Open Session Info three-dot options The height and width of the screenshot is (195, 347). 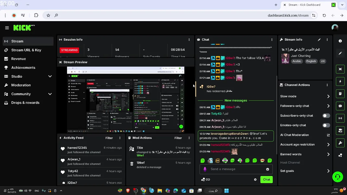tap(189, 40)
